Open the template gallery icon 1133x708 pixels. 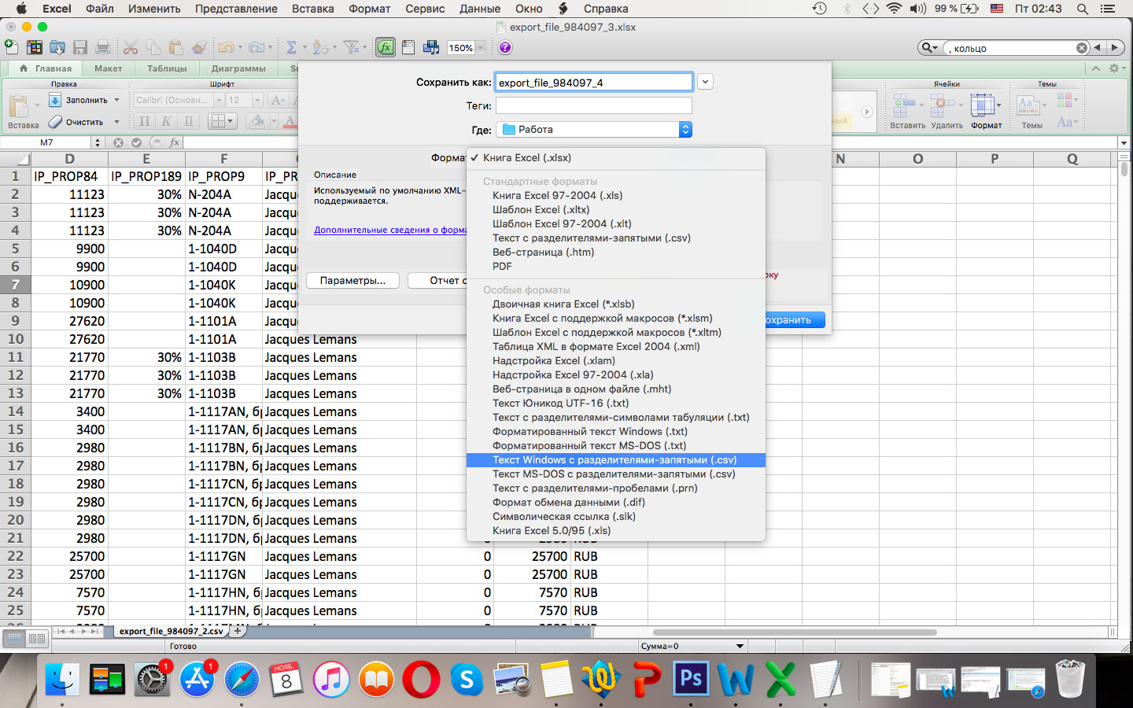click(x=35, y=47)
